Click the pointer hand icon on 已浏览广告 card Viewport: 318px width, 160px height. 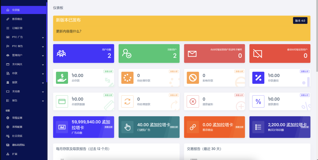[x=127, y=127]
